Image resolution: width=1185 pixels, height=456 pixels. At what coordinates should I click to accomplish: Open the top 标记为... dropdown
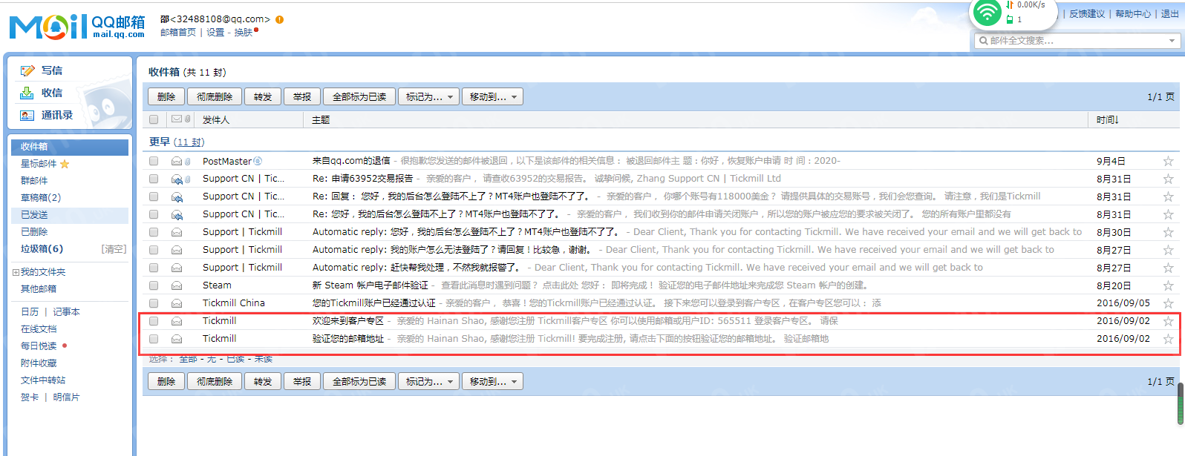[429, 97]
